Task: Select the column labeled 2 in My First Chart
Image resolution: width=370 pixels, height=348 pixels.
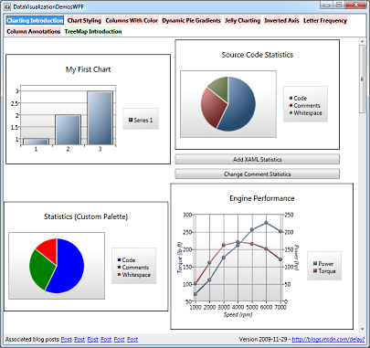Action: click(68, 130)
